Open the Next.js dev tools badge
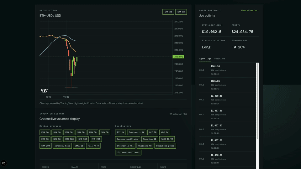Screen dimensions: 301x169 3,163
